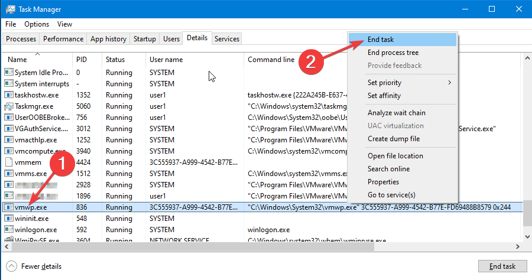Select user1 in taskhostw.exe row
Viewport: 532px width, 280px height.
[157, 95]
